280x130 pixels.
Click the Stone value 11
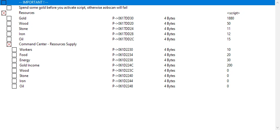228,29
